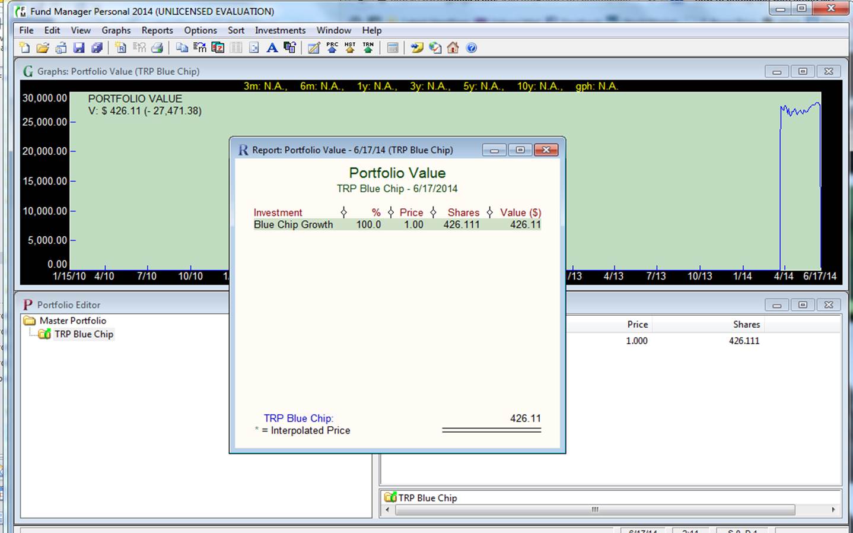This screenshot has height=533, width=853.
Task: Click the small page icon left of Font 'A'
Action: click(254, 48)
